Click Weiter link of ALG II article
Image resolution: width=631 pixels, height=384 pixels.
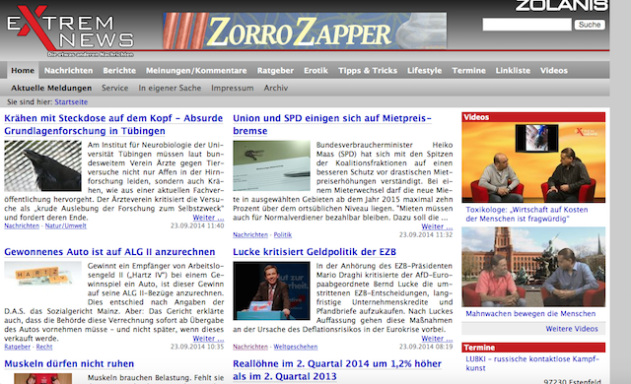[x=208, y=339]
